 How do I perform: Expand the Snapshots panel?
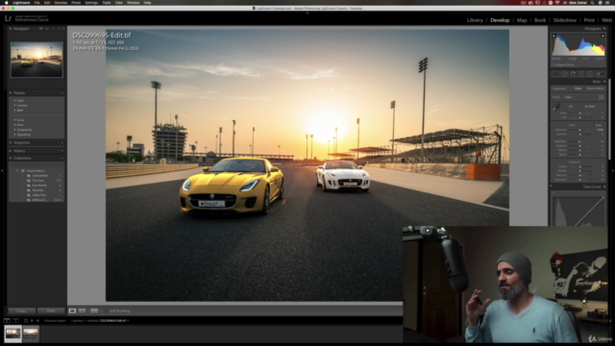click(11, 142)
